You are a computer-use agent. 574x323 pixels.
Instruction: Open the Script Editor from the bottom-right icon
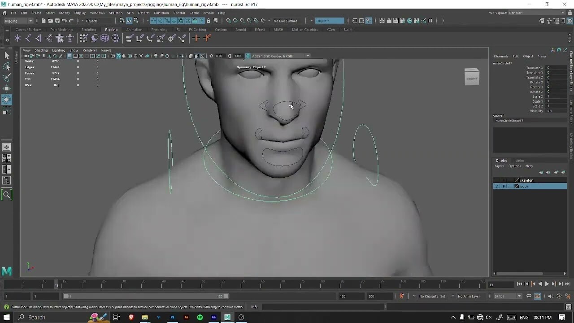(570, 307)
